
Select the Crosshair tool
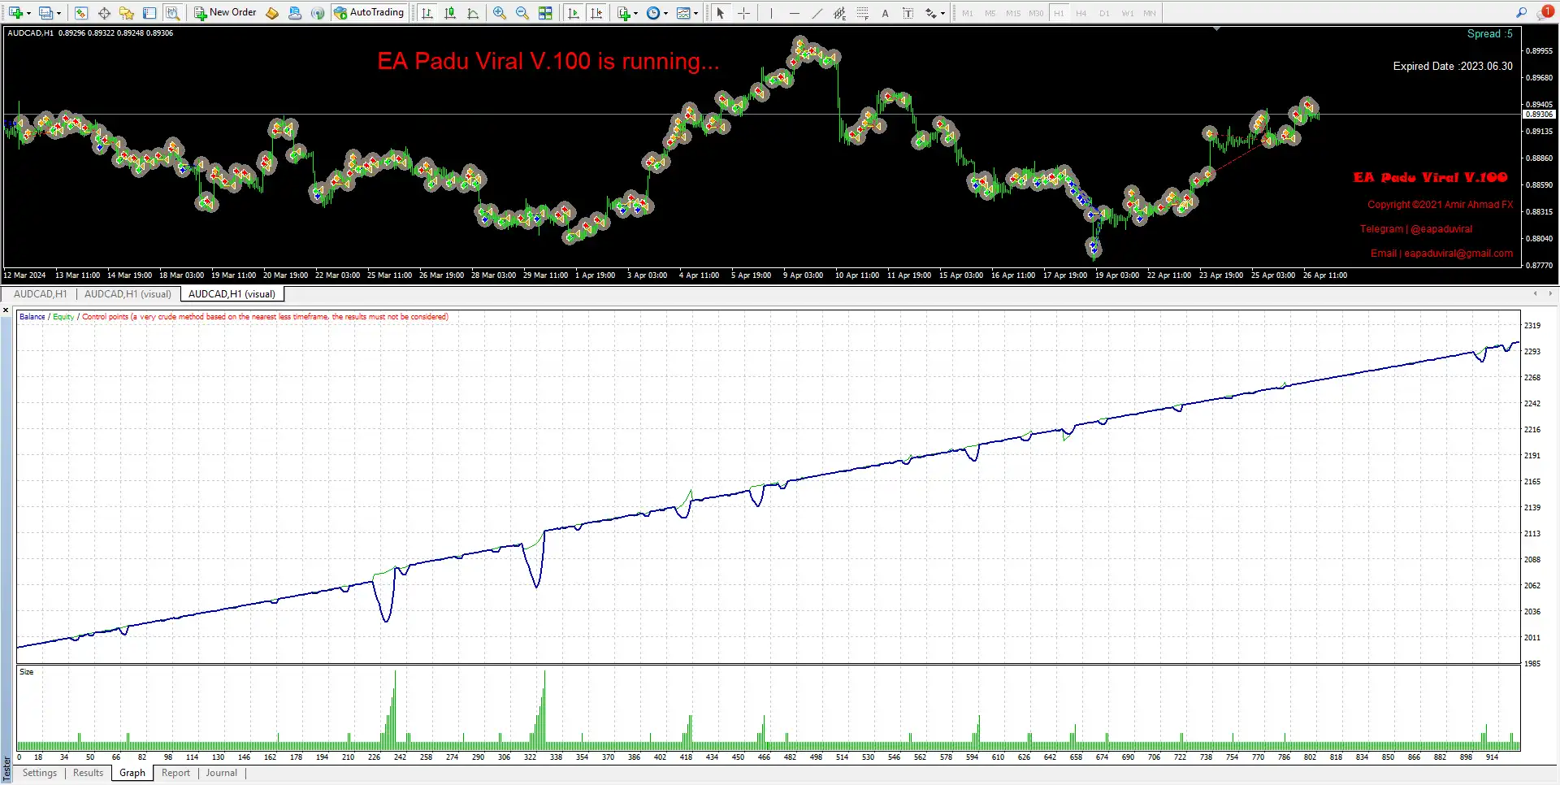coord(743,13)
